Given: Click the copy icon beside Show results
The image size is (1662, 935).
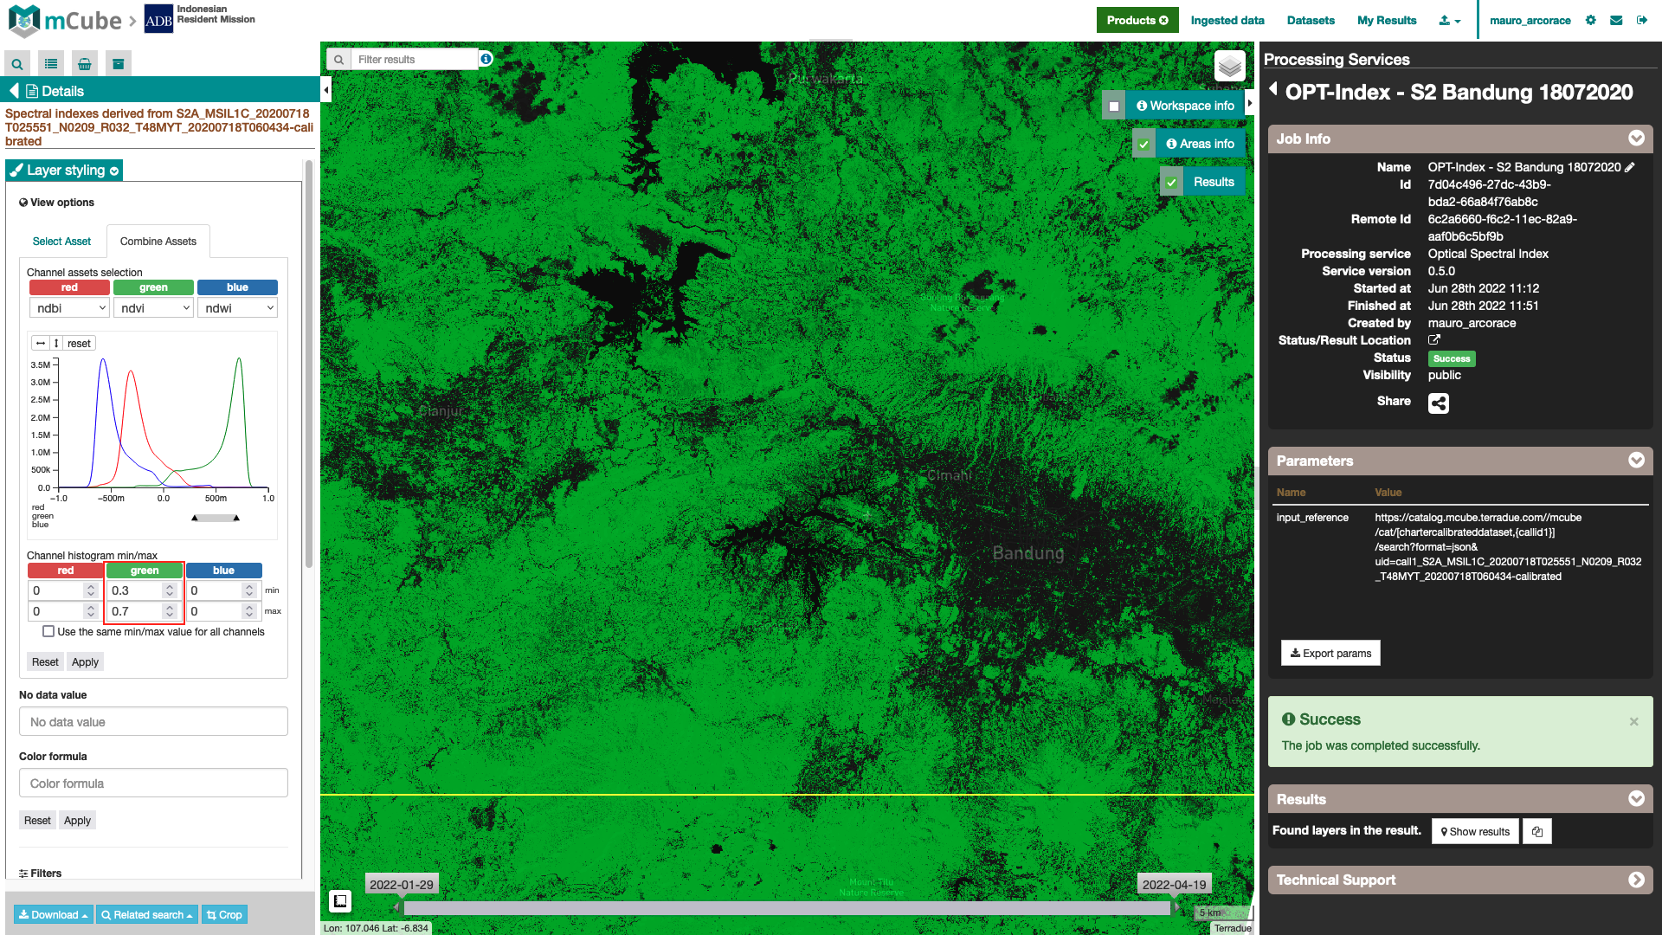Looking at the screenshot, I should (x=1537, y=832).
